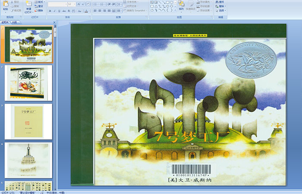Image resolution: width=302 pixels, height=194 pixels.
Task: Open the Shape Effects (形状效果) menu
Action: click(204, 10)
